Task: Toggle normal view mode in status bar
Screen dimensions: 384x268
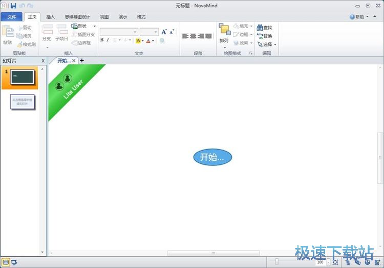Action: (x=6, y=262)
